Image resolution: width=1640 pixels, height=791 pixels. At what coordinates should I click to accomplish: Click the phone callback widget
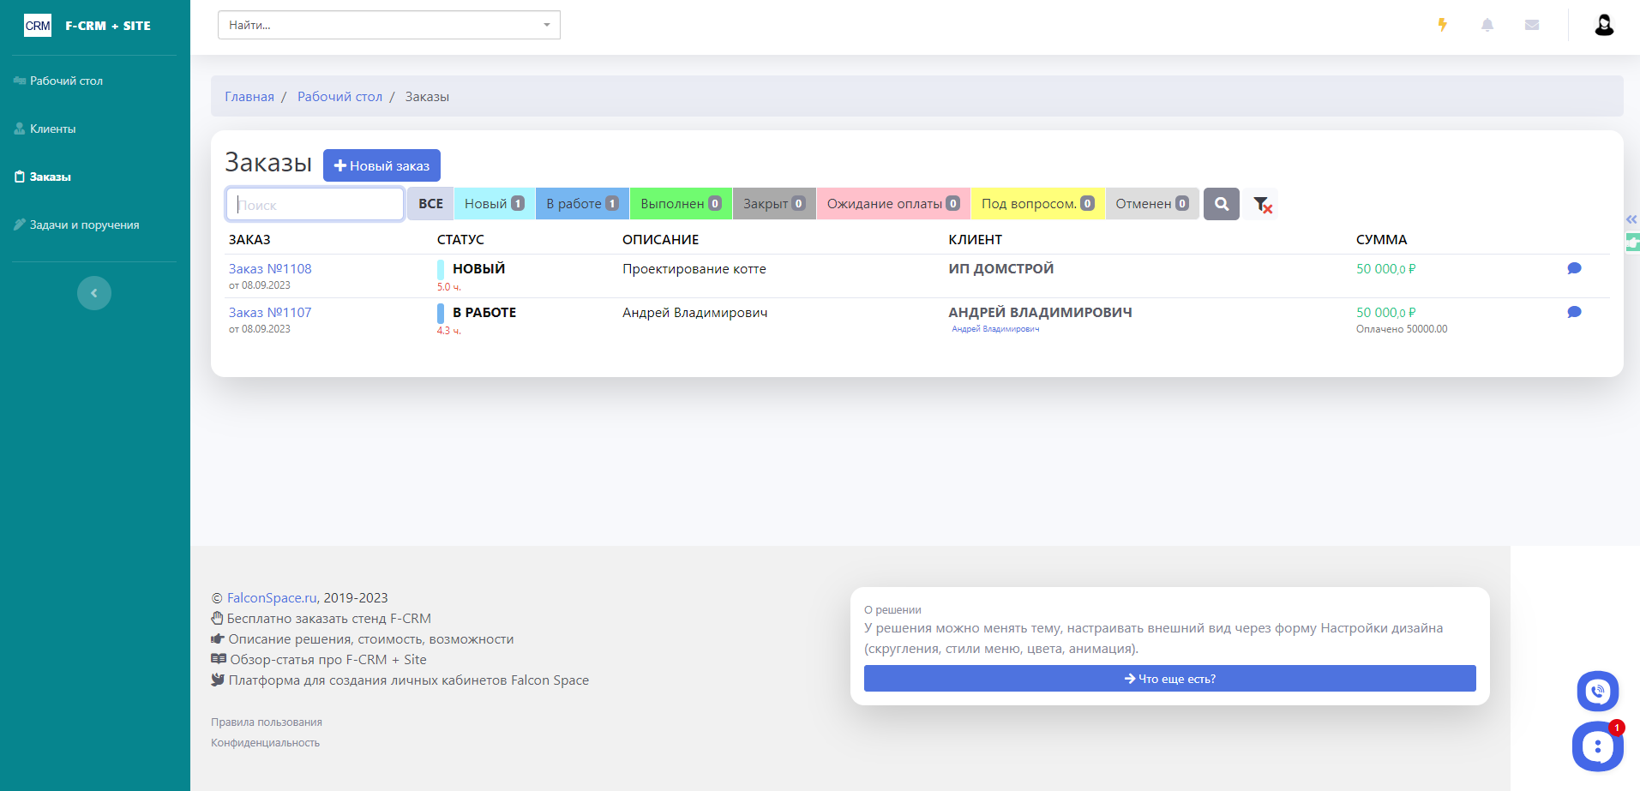click(x=1597, y=691)
